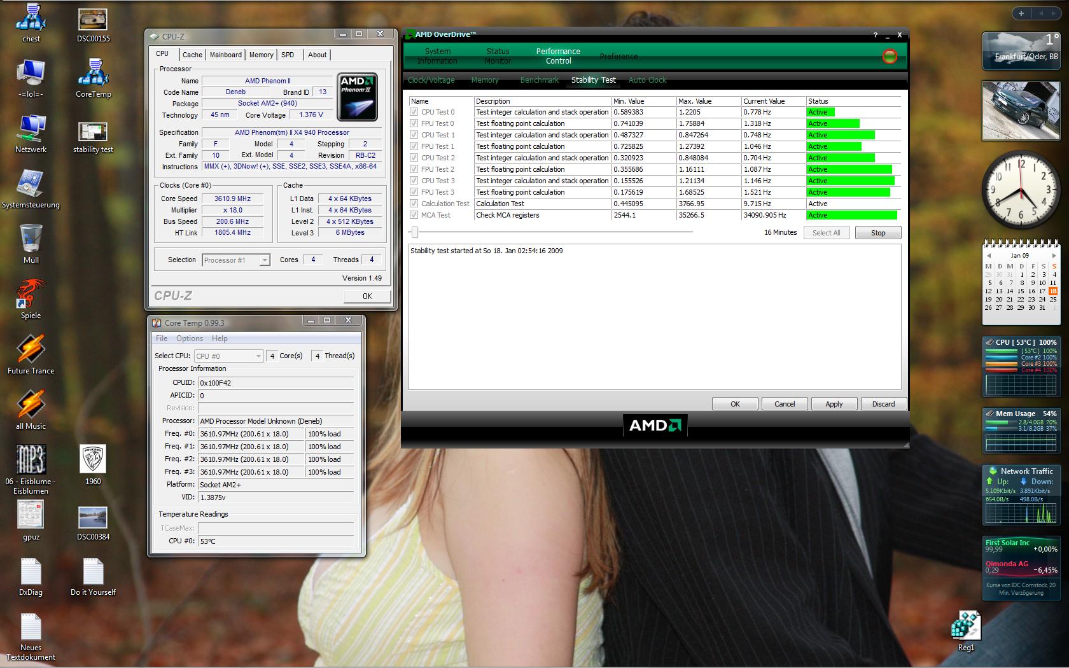1069x668 pixels.
Task: Open the DxDiag text file
Action: click(x=31, y=576)
